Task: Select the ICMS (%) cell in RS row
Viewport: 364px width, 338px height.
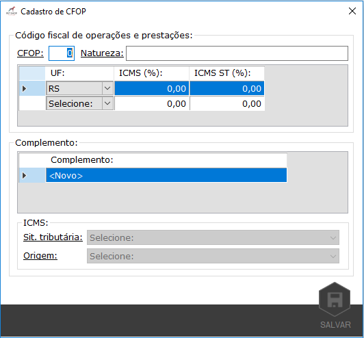Action: click(152, 88)
